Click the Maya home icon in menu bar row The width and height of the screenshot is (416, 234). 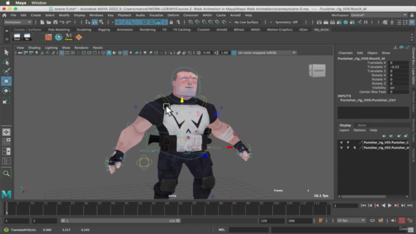click(x=5, y=15)
